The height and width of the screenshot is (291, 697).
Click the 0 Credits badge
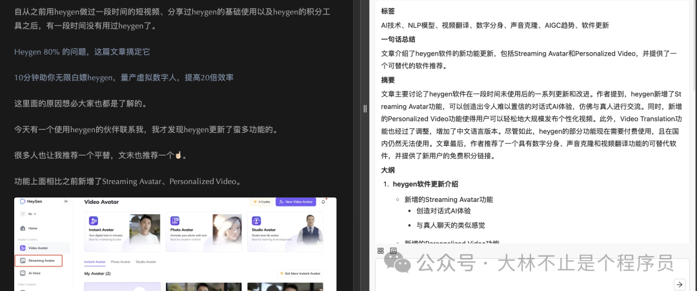click(x=261, y=202)
